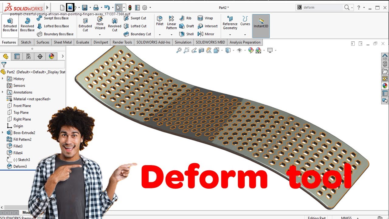Open SOLIDWORKS Resources home icon in task pane
This screenshot has width=389, height=219.
click(x=385, y=57)
